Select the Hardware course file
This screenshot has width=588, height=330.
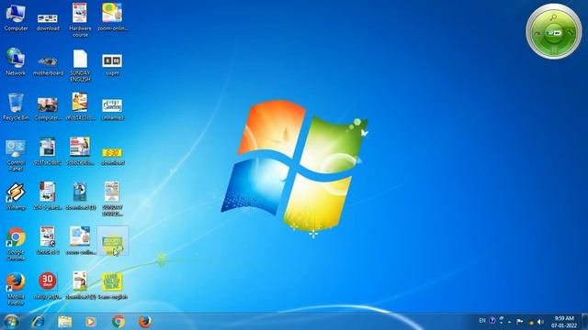click(x=80, y=20)
